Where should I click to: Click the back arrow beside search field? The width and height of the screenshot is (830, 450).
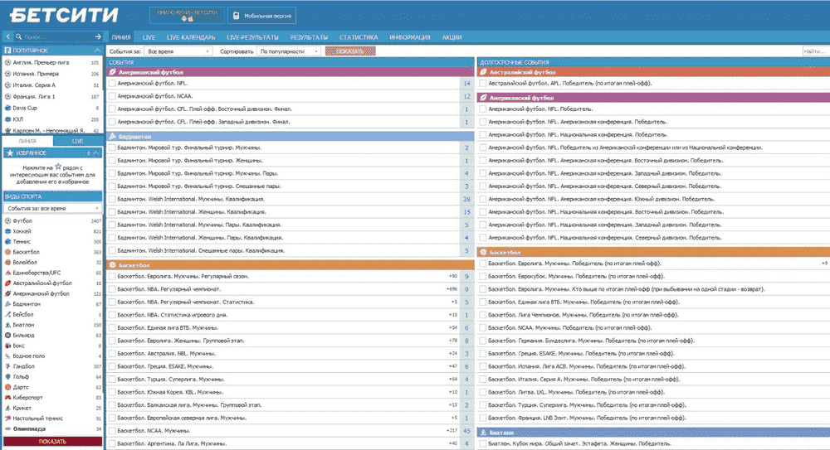(8, 36)
